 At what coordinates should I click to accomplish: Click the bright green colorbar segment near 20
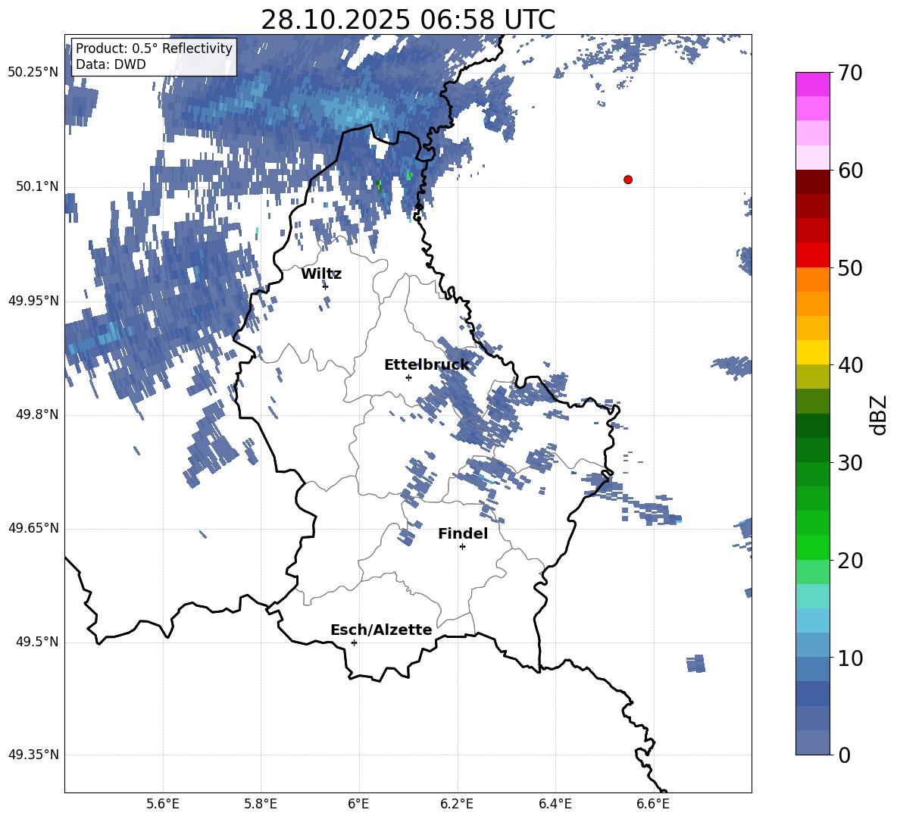tap(813, 547)
